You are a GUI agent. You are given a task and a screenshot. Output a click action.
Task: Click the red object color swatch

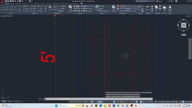(x=121, y=6)
